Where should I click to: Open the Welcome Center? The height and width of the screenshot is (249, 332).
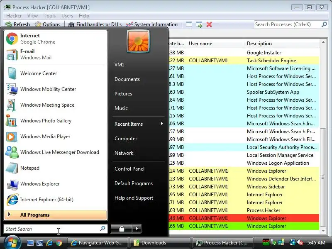click(x=56, y=73)
